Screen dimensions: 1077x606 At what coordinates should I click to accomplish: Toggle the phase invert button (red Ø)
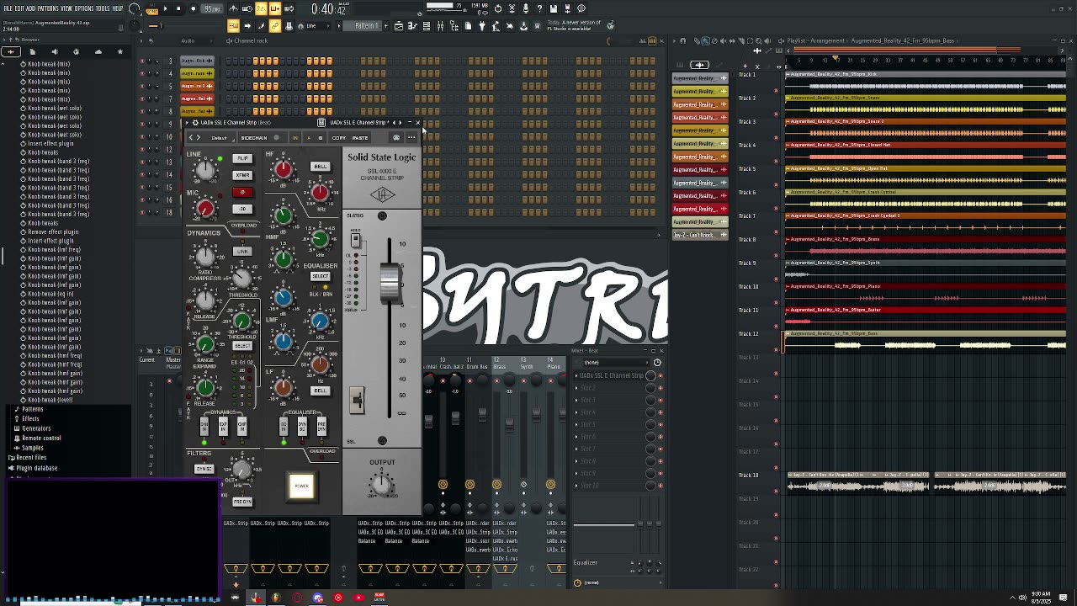point(242,192)
